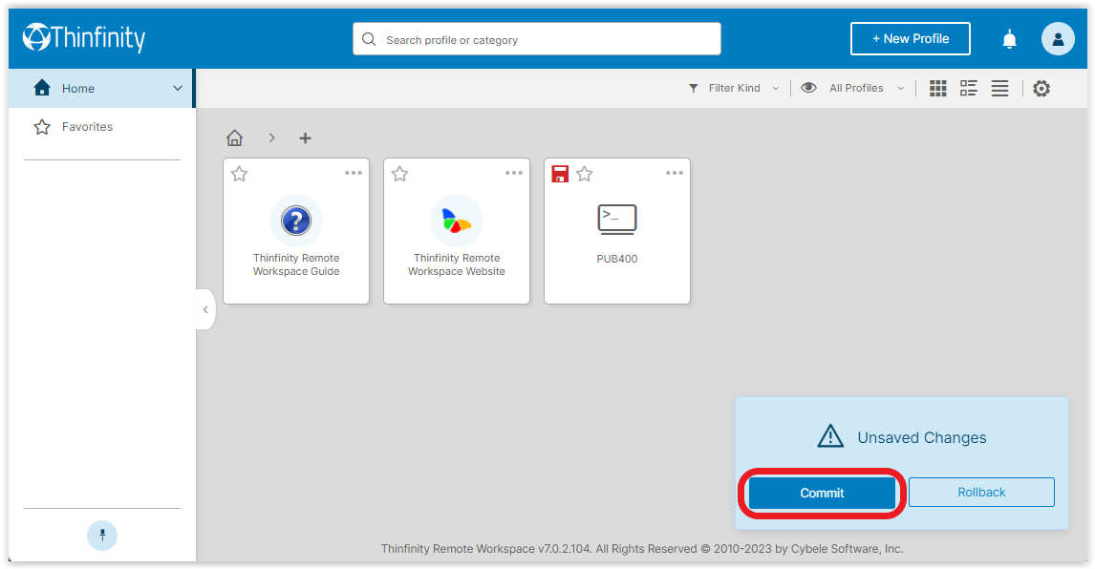Click the PUB400 card label
The width and height of the screenshot is (1095, 569).
pyautogui.click(x=617, y=259)
